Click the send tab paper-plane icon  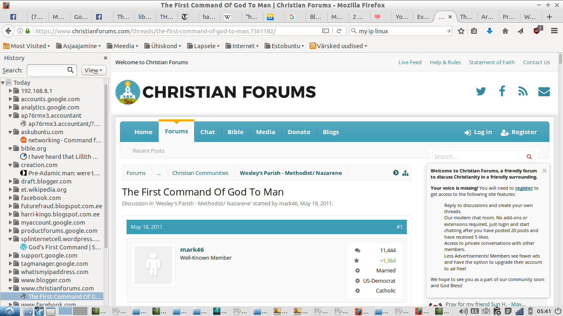(521, 31)
